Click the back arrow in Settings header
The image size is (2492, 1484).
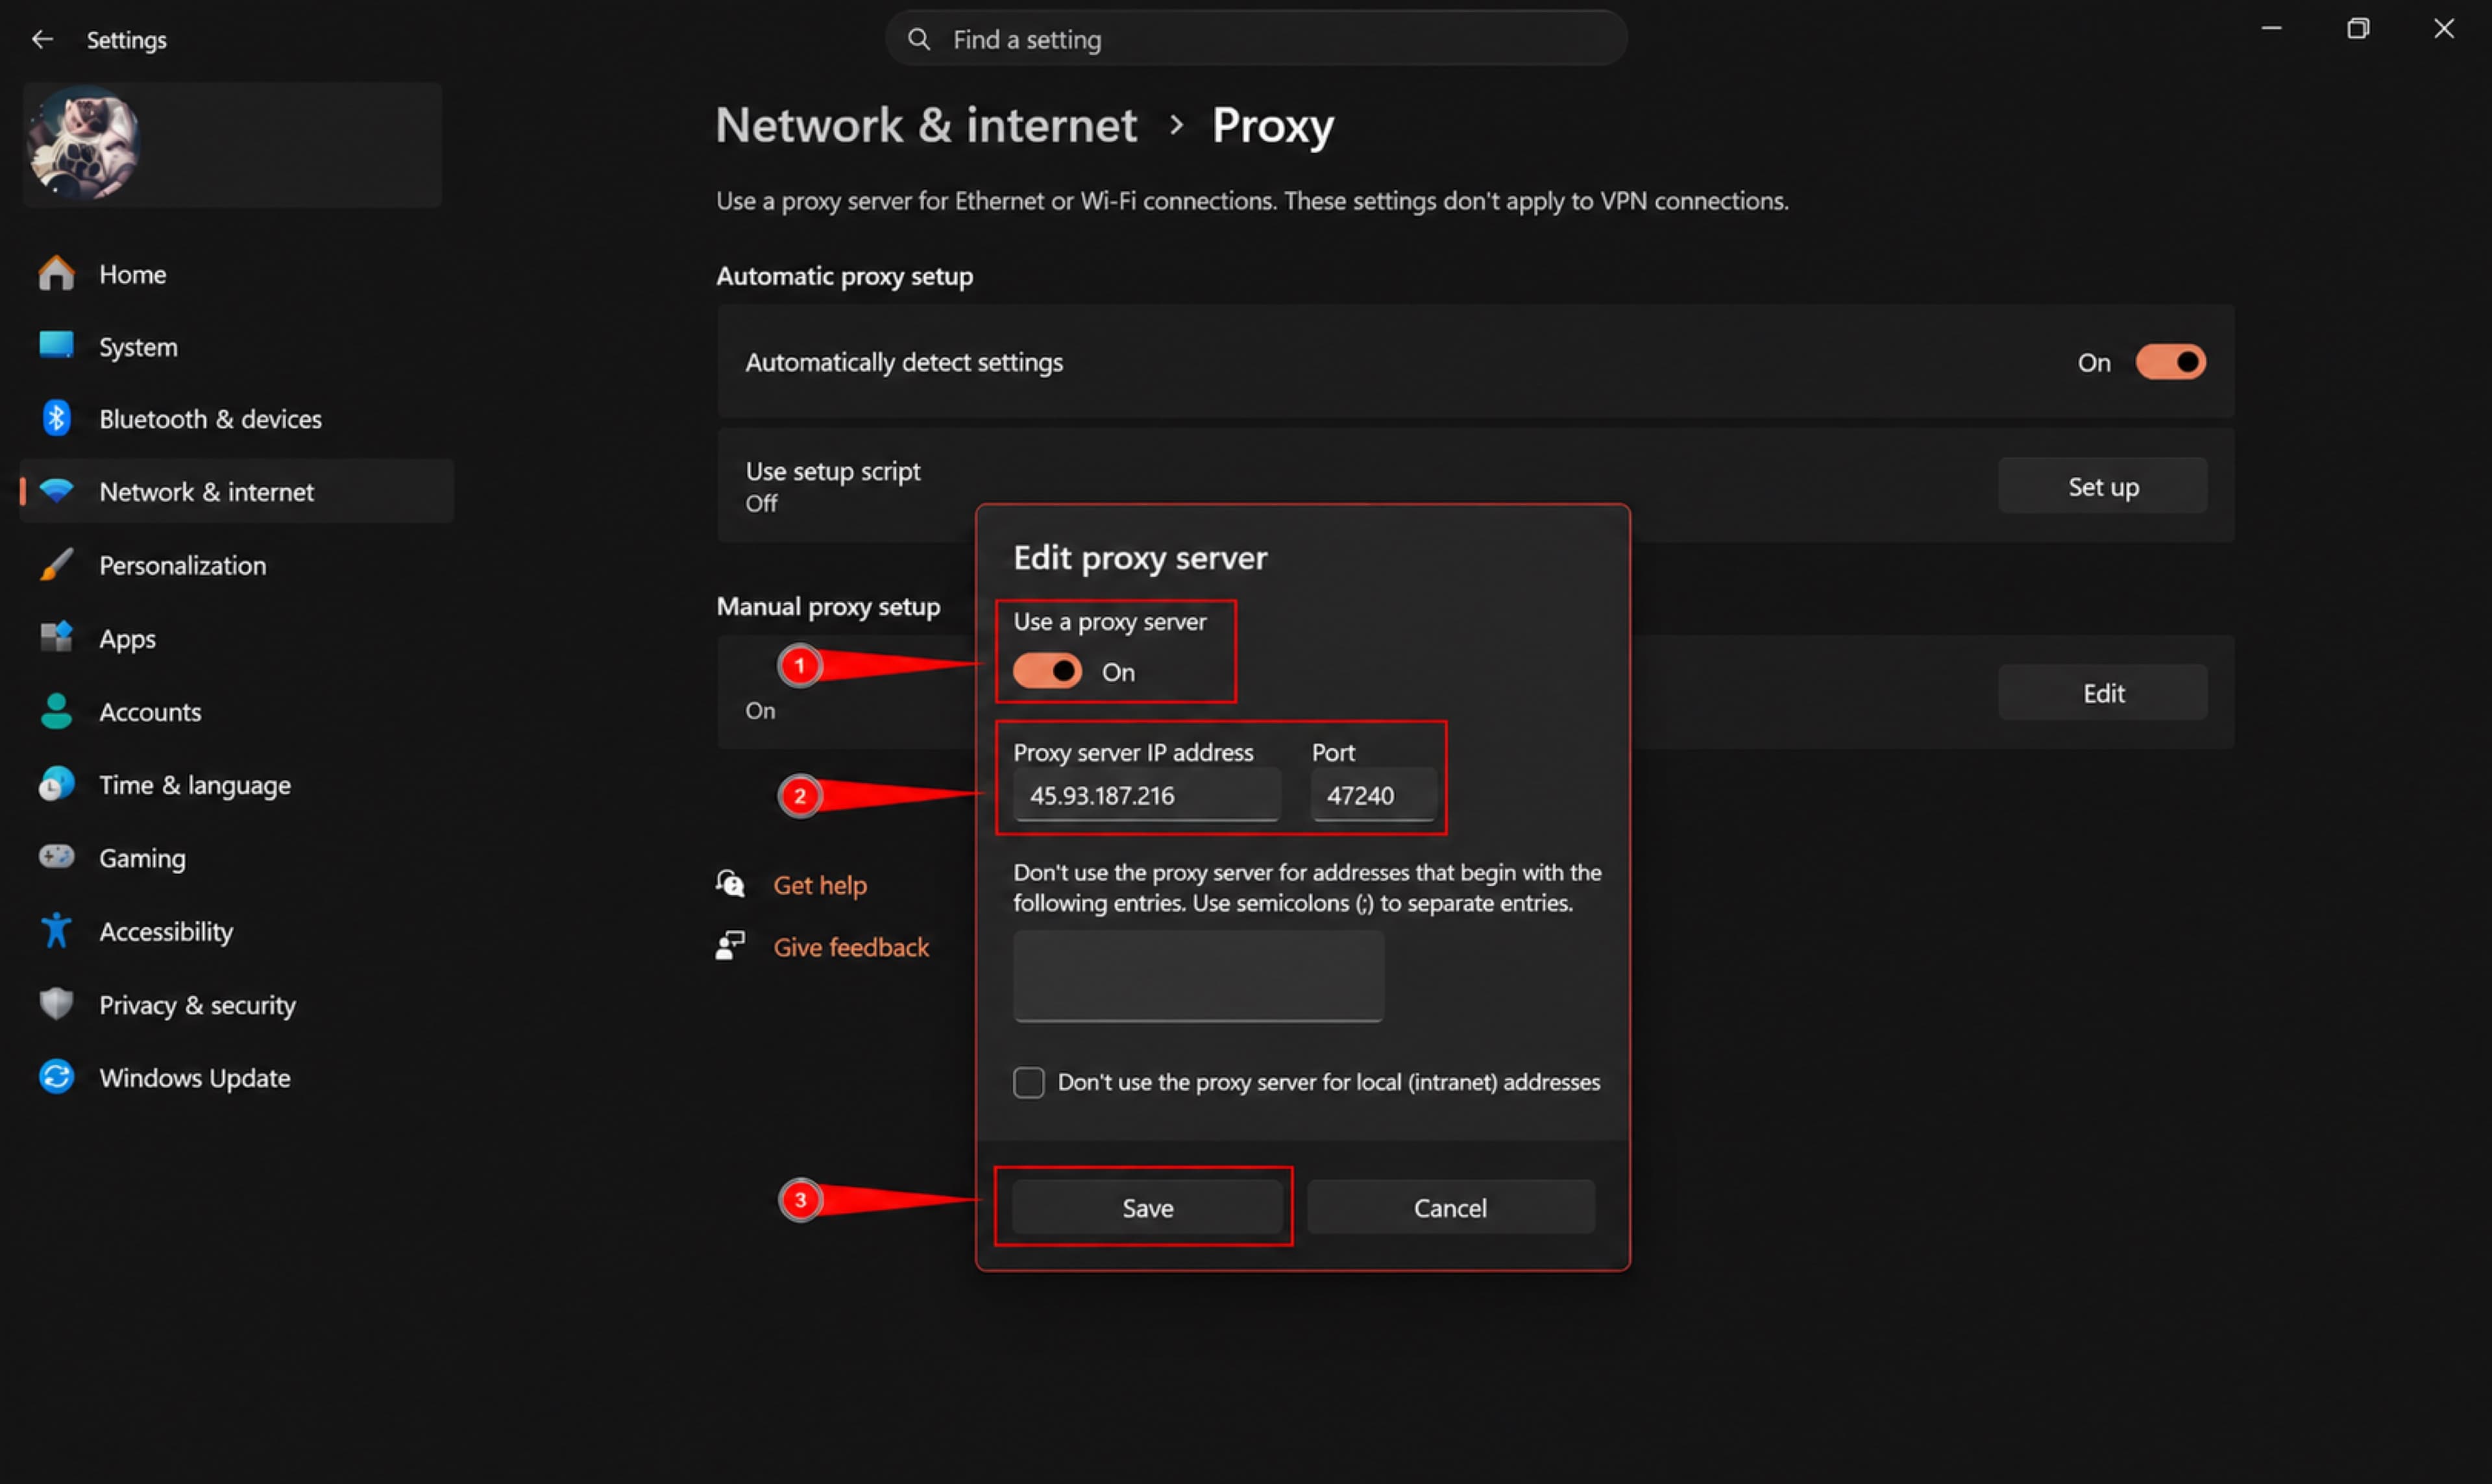click(42, 39)
